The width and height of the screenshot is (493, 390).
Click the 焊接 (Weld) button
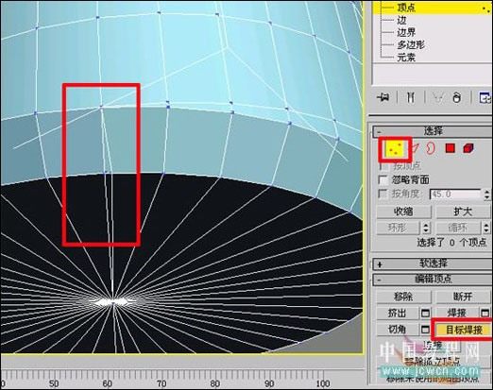pos(457,314)
